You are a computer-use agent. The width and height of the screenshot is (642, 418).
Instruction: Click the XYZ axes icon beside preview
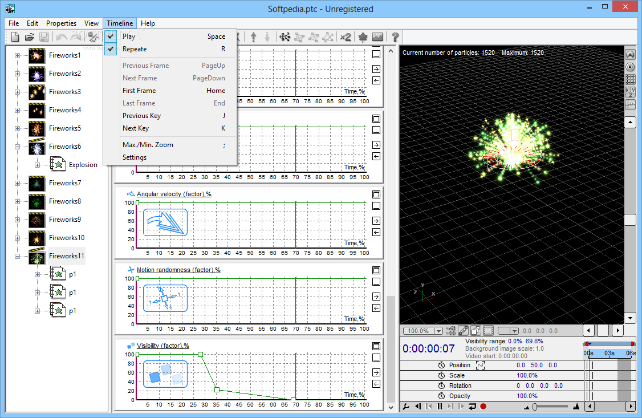tap(630, 92)
